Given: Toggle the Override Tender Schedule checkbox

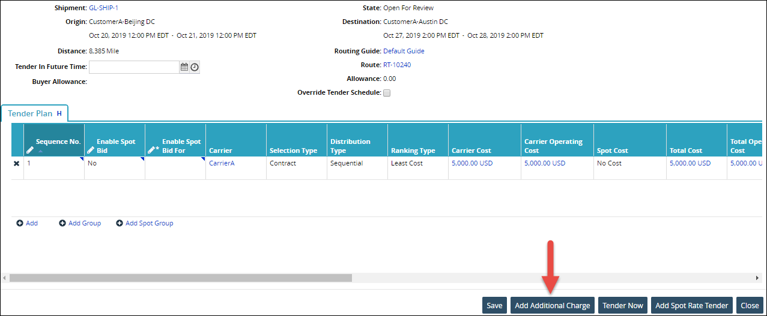Looking at the screenshot, I should coord(387,93).
